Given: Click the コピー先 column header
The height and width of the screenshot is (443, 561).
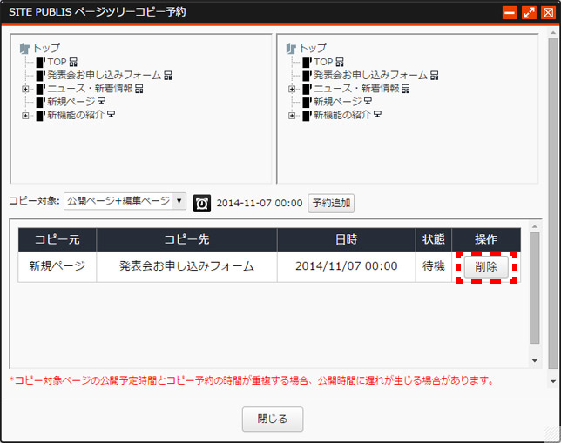Looking at the screenshot, I should [x=186, y=239].
